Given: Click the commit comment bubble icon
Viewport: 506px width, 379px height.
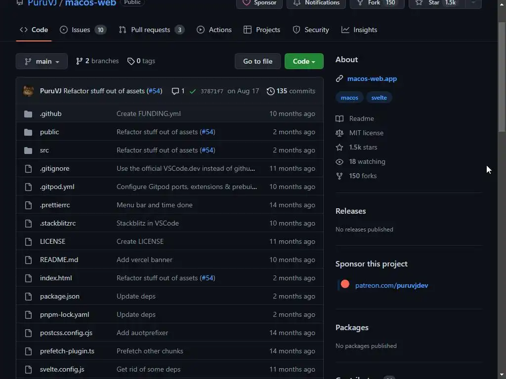Looking at the screenshot, I should pos(175,91).
